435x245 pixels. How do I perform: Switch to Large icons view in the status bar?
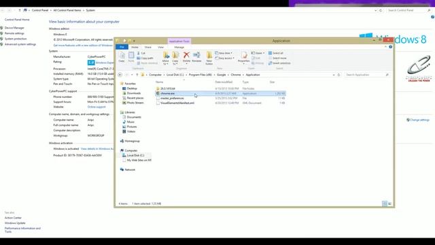click(389, 203)
